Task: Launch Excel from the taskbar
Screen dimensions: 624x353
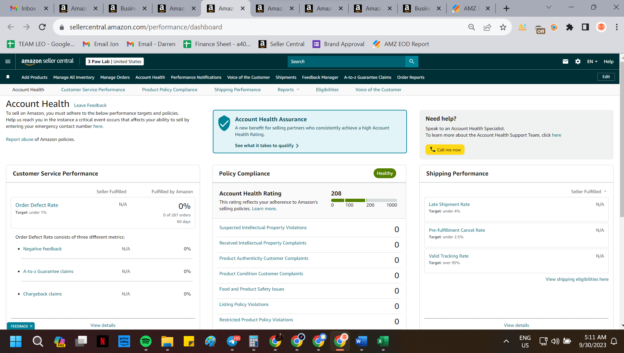Action: click(x=383, y=342)
